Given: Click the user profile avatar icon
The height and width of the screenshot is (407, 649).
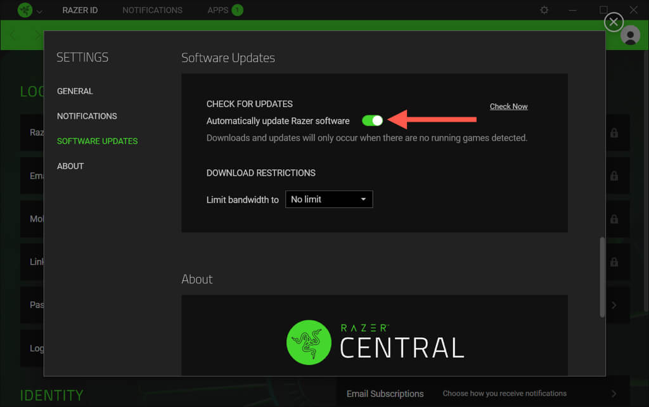Looking at the screenshot, I should pos(630,36).
